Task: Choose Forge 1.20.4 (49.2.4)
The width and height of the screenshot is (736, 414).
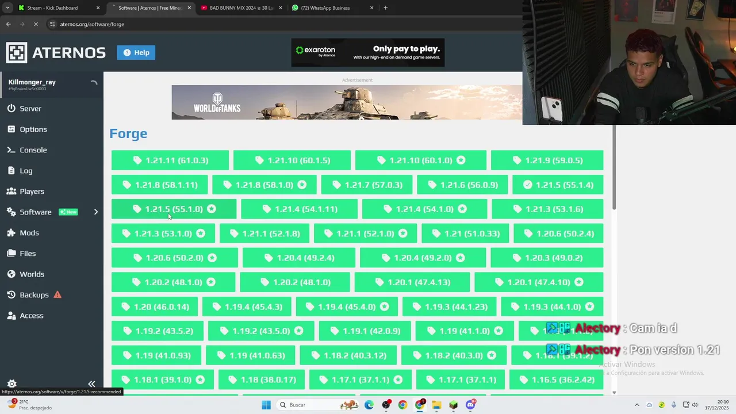Action: 299,258
